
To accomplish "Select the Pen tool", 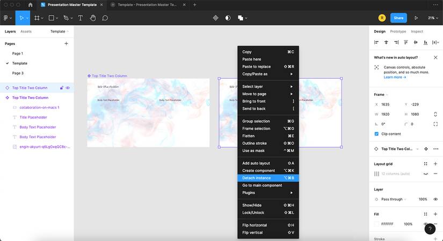I will (x=66, y=18).
